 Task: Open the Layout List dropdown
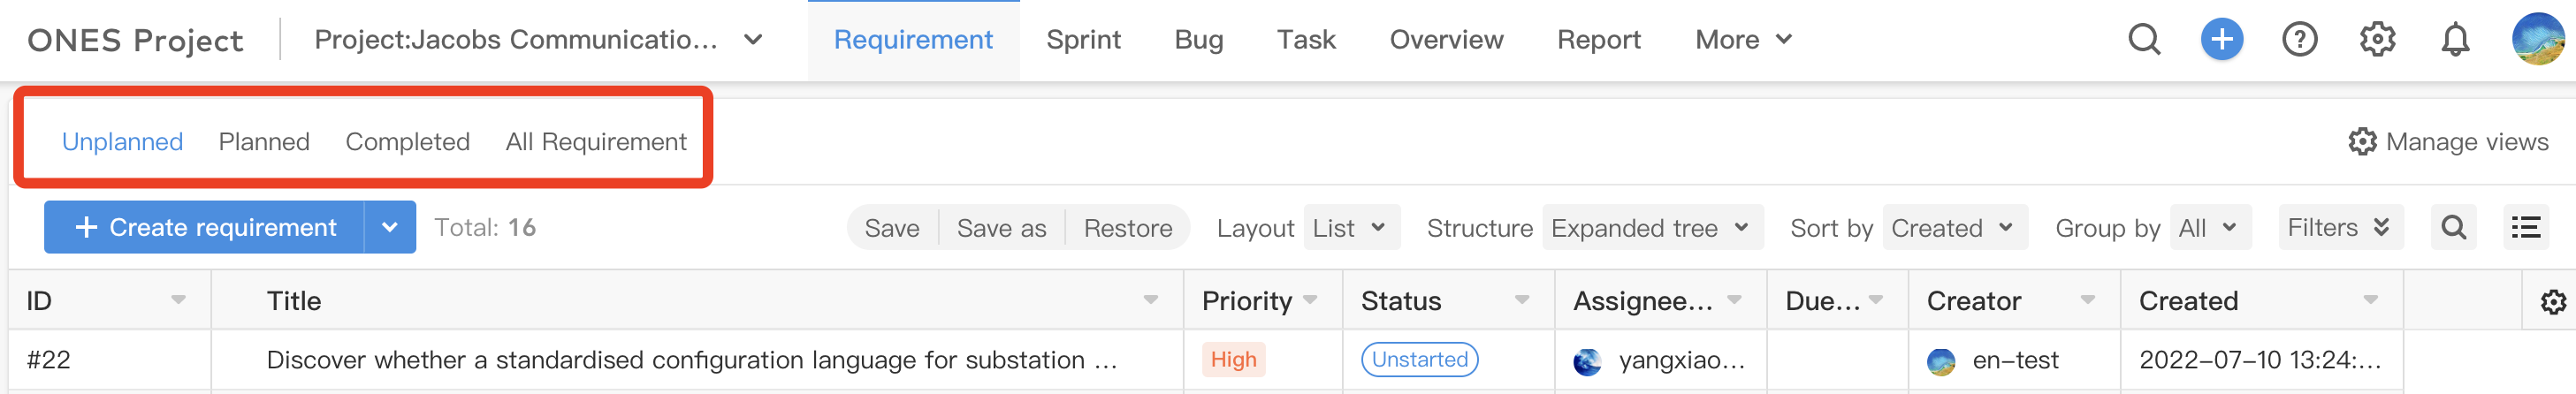pyautogui.click(x=1351, y=228)
